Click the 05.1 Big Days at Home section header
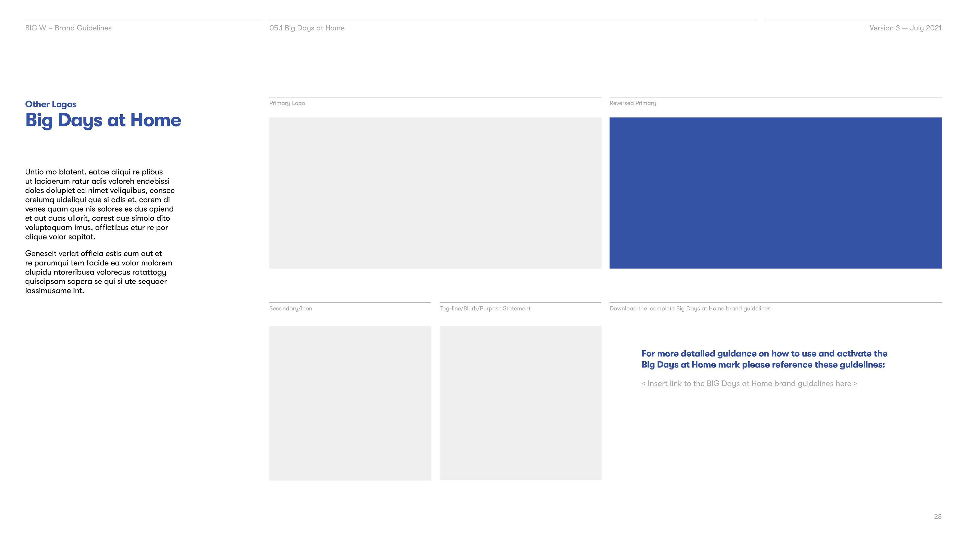The image size is (967, 544). [307, 28]
